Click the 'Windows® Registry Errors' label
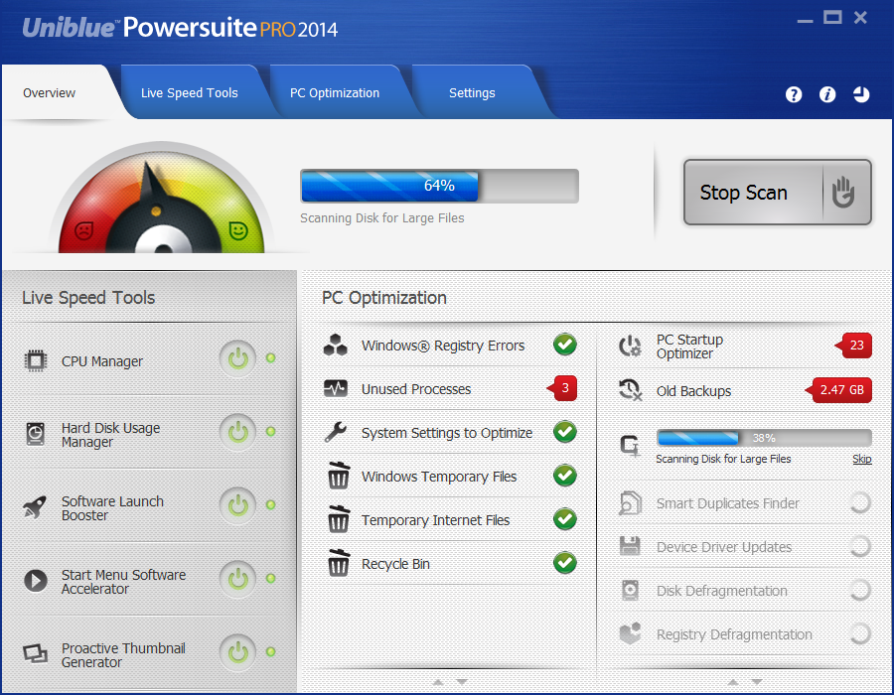894x695 pixels. (443, 346)
